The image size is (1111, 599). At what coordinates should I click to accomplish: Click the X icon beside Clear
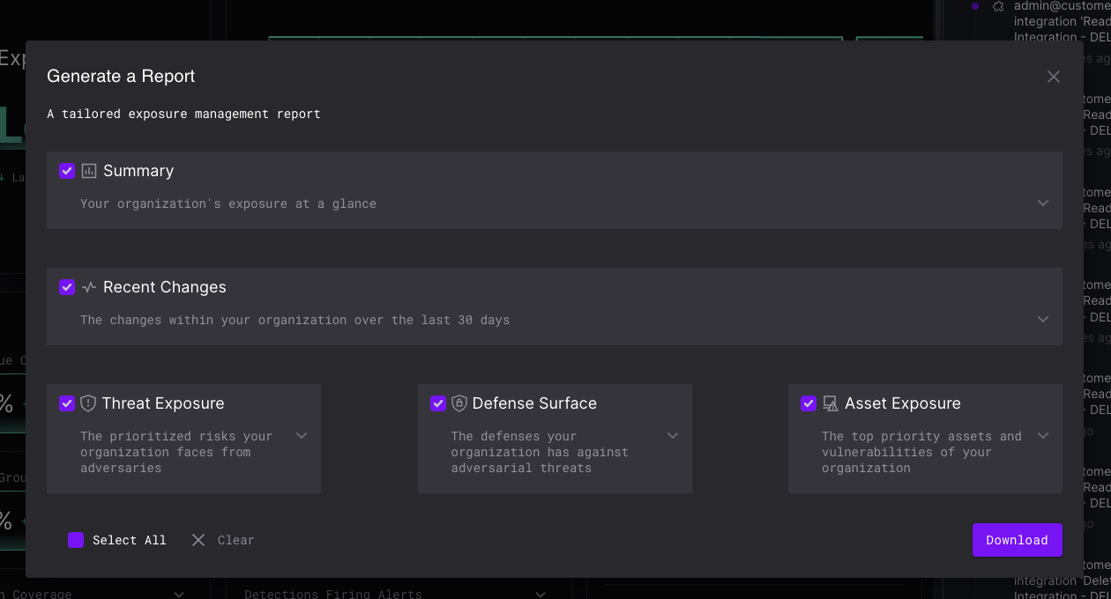(198, 540)
